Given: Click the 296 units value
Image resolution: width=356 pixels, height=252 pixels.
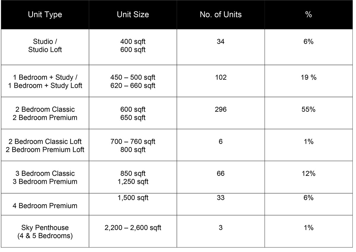Looking at the screenshot, I should [x=221, y=113].
